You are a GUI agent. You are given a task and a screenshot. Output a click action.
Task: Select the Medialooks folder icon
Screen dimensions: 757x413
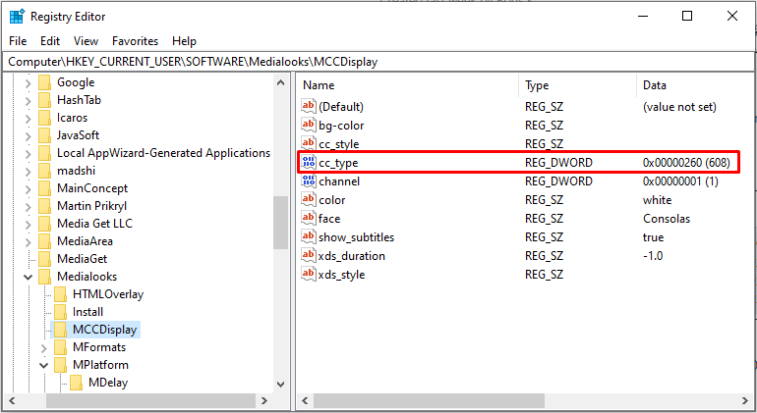(x=44, y=277)
